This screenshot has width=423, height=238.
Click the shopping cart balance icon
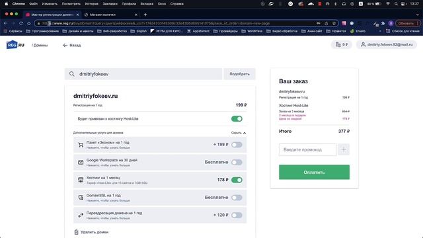[338, 44]
